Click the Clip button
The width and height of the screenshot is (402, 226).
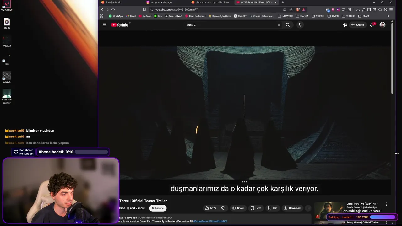tap(272, 208)
